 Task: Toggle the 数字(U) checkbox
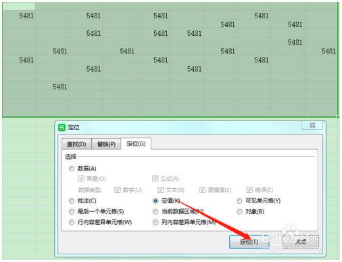[118, 190]
